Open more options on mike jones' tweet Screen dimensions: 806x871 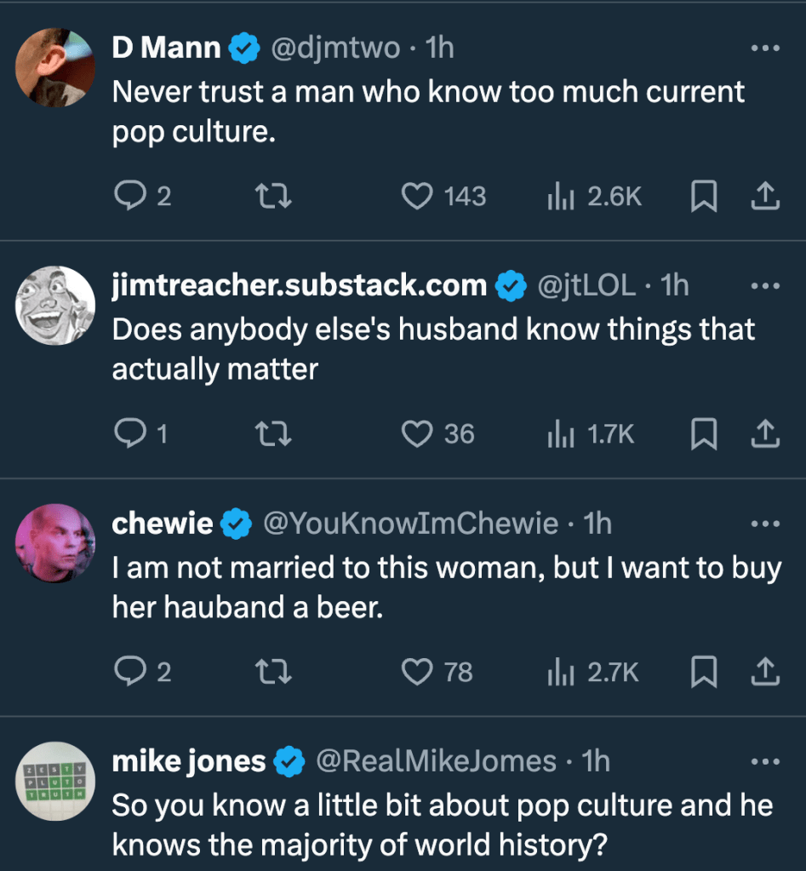tap(765, 761)
